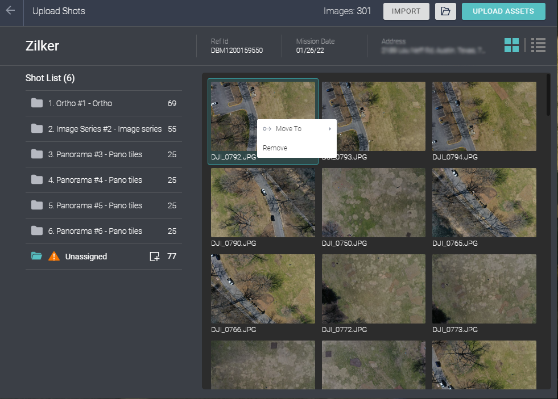Click the Unassigned open folder icon

(36, 257)
